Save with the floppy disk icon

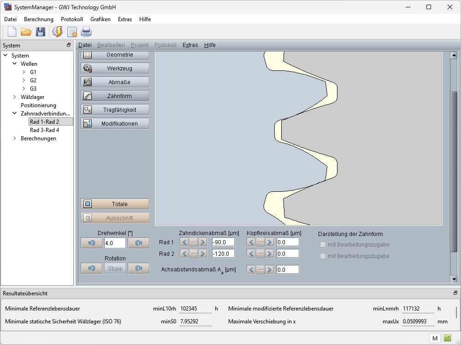coord(41,32)
